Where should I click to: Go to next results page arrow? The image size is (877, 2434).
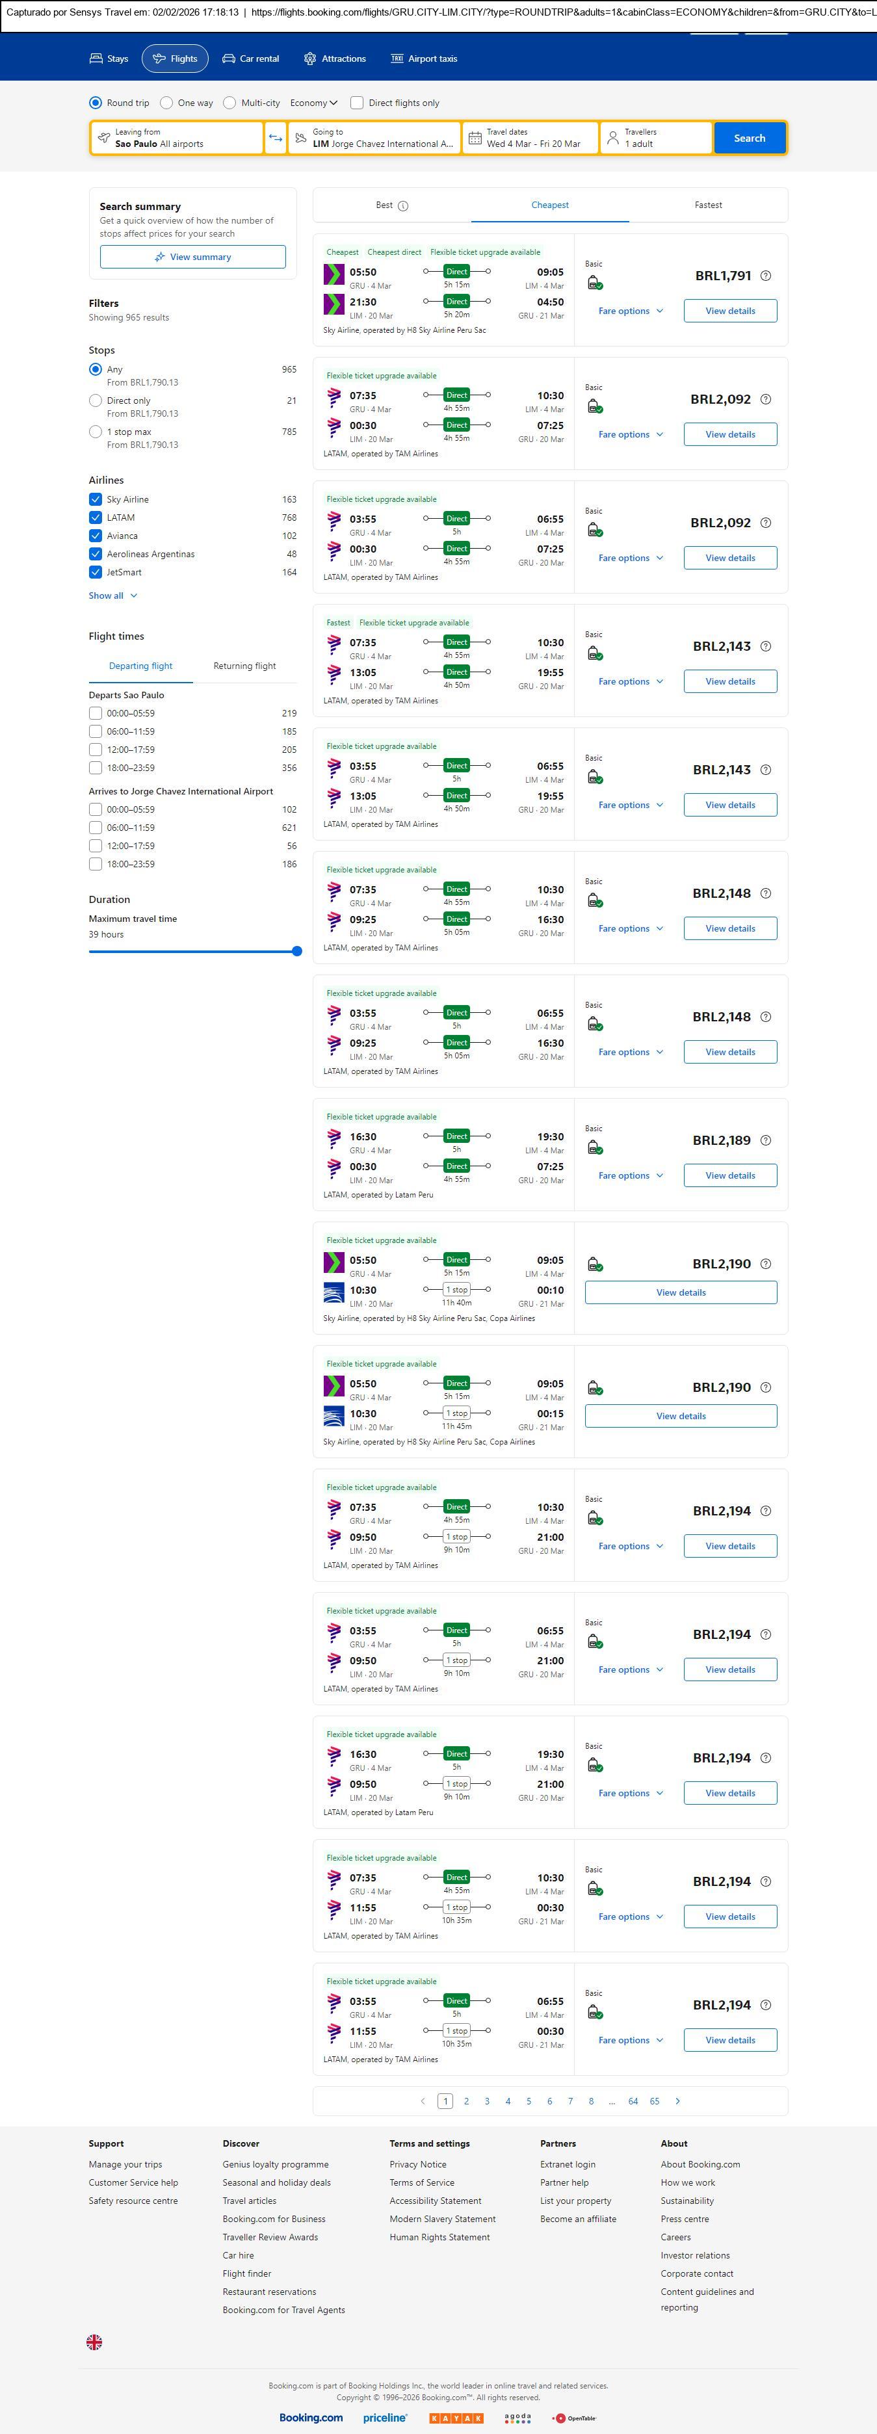[x=677, y=2100]
